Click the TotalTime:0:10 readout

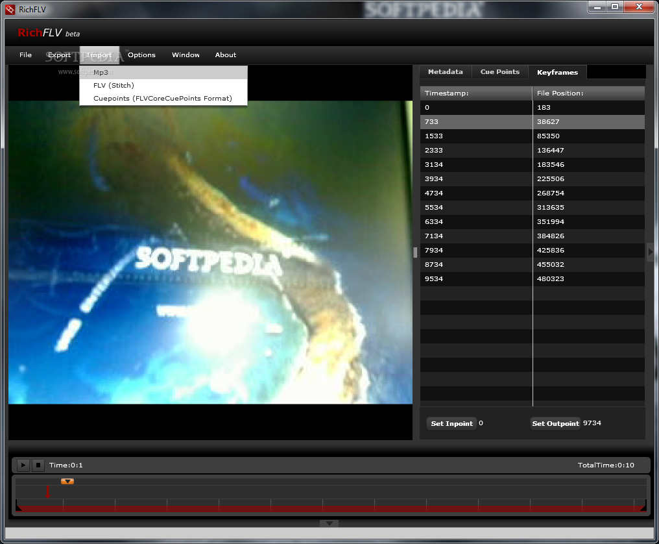point(606,465)
